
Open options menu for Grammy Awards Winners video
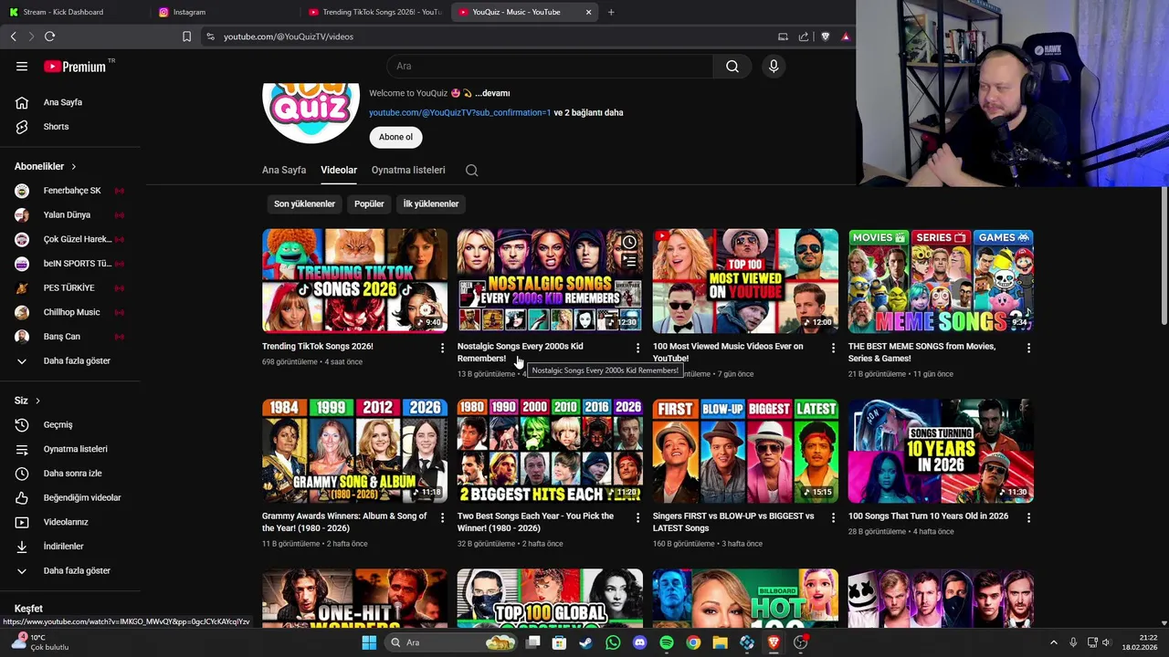click(x=442, y=517)
